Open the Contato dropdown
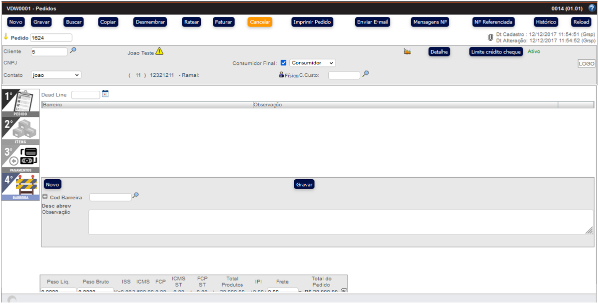 pos(56,75)
